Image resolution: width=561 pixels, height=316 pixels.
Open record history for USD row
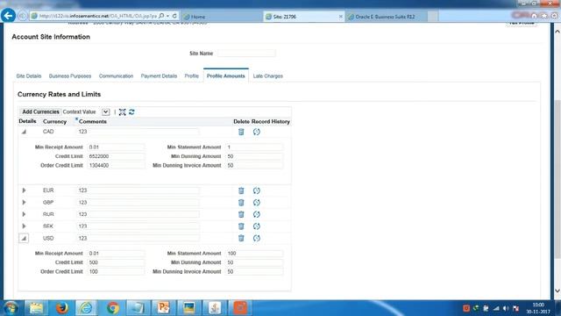point(257,238)
